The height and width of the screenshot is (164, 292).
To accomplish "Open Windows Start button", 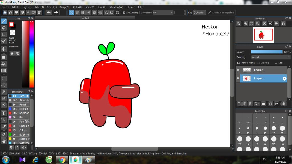I will (x=6, y=160).
